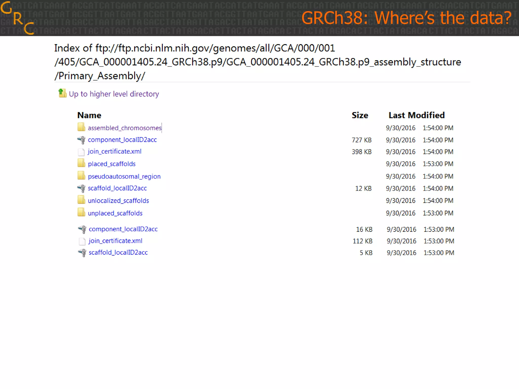Open the assembled_chromosomes folder link
519x389 pixels.
124,128
